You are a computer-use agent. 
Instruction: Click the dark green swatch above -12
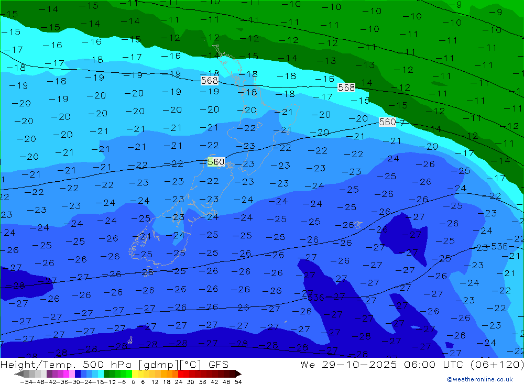[106, 374]
